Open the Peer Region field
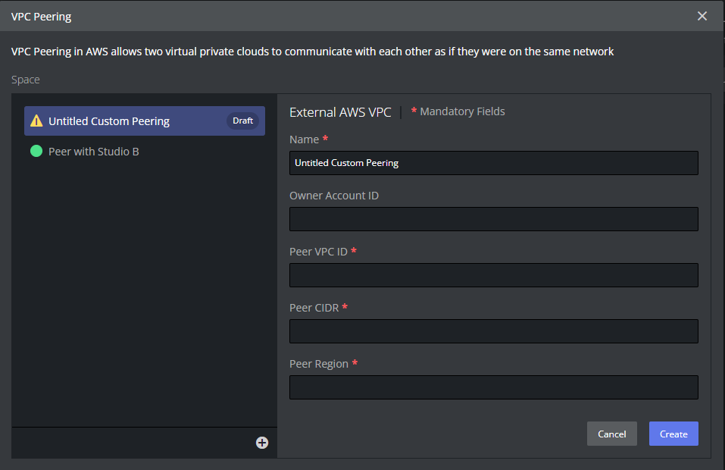This screenshot has width=725, height=470. point(493,387)
